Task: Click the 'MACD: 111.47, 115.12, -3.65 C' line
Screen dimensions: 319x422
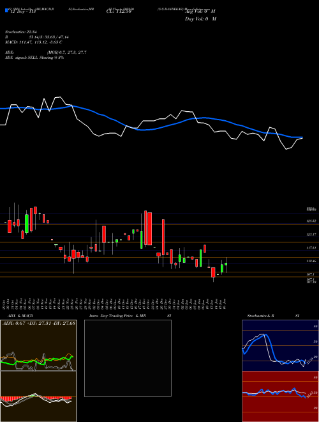Action: (x=34, y=42)
